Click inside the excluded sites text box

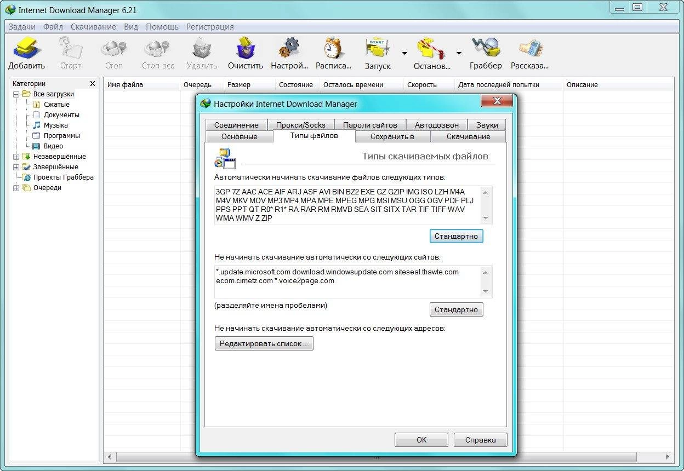[x=347, y=282]
